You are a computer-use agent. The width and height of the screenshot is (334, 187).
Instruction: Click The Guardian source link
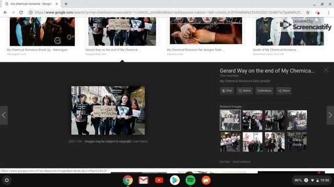(229, 76)
